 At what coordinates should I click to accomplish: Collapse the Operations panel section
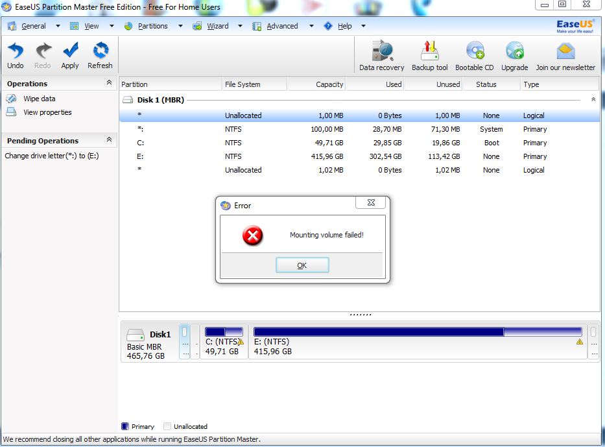(x=109, y=83)
